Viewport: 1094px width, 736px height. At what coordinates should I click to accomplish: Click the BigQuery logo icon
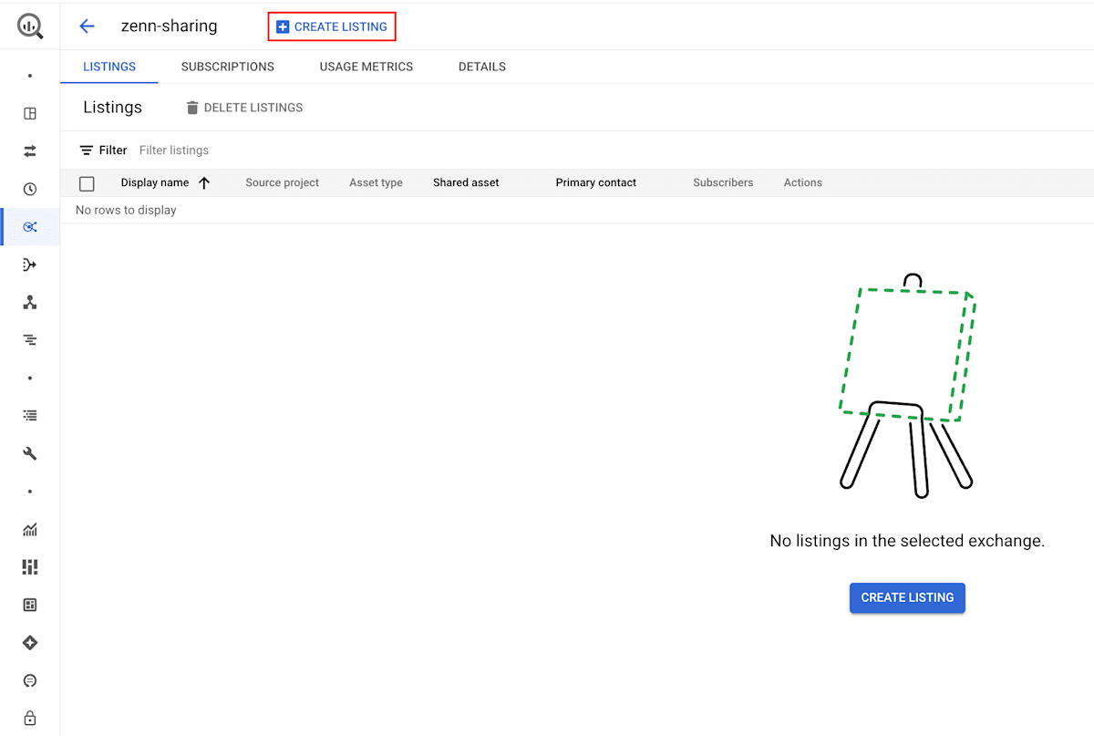[30, 26]
